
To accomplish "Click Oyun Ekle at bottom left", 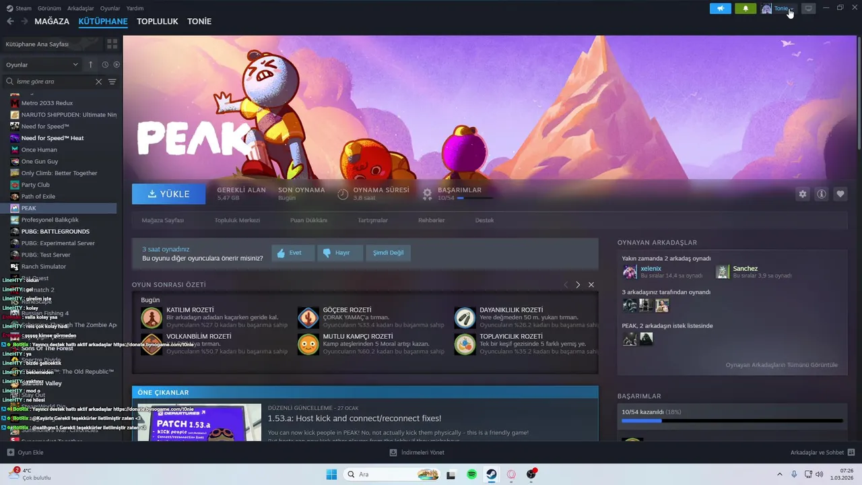I will [25, 453].
